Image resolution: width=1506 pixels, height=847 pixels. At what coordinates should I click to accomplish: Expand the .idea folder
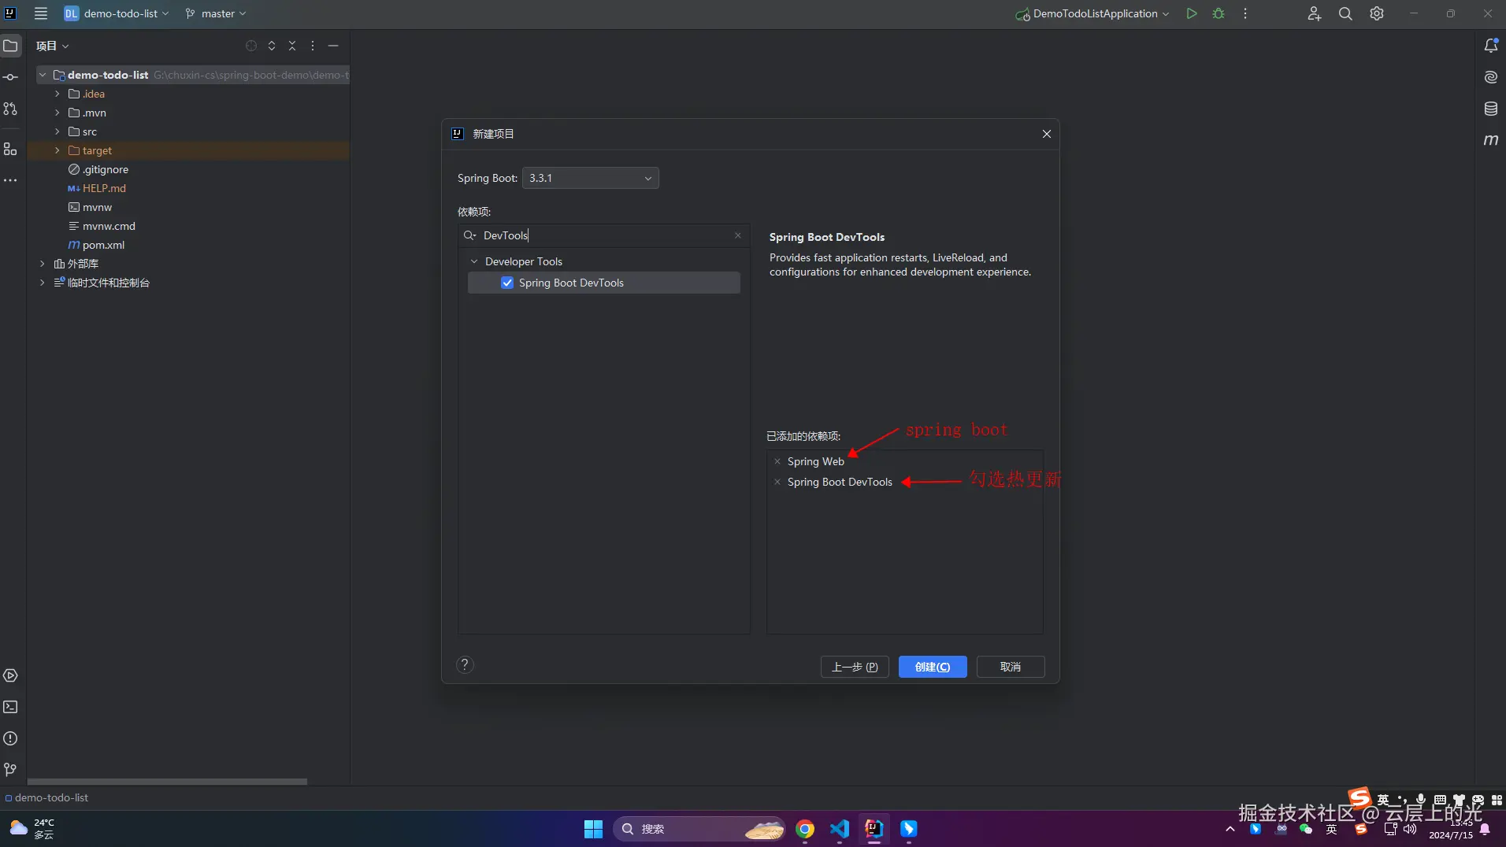pyautogui.click(x=57, y=94)
